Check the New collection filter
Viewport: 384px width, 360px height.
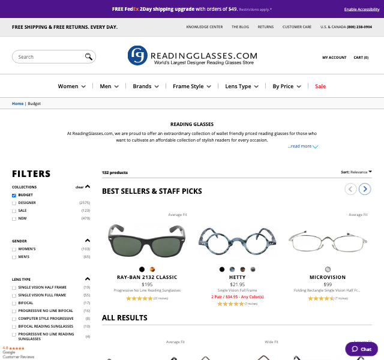14,218
